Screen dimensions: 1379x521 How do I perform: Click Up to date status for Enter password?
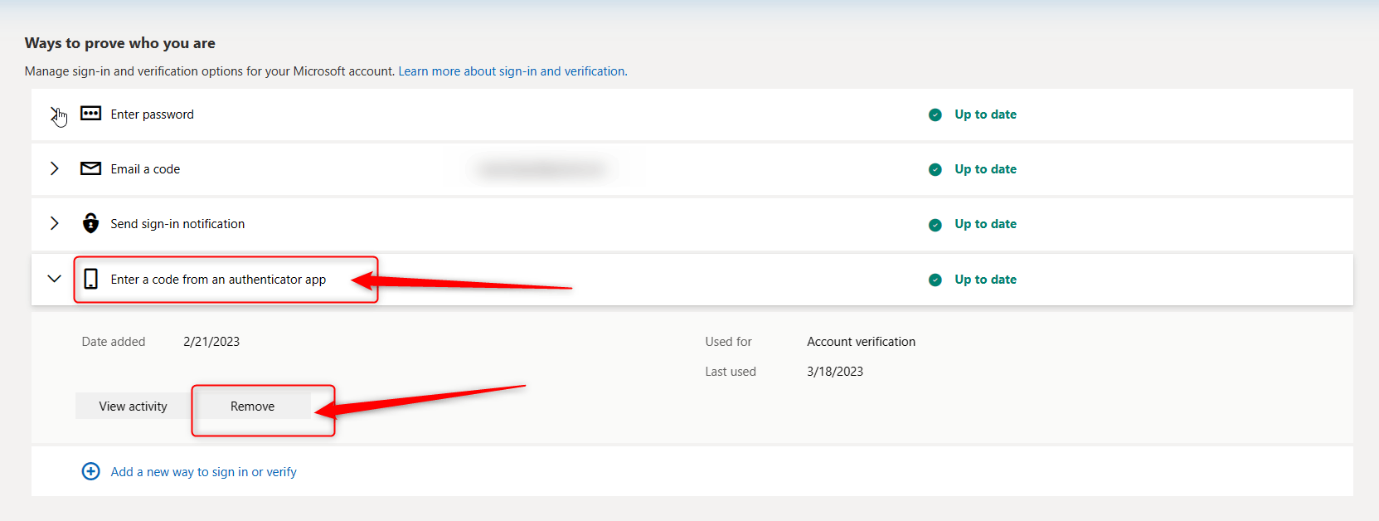[985, 114]
